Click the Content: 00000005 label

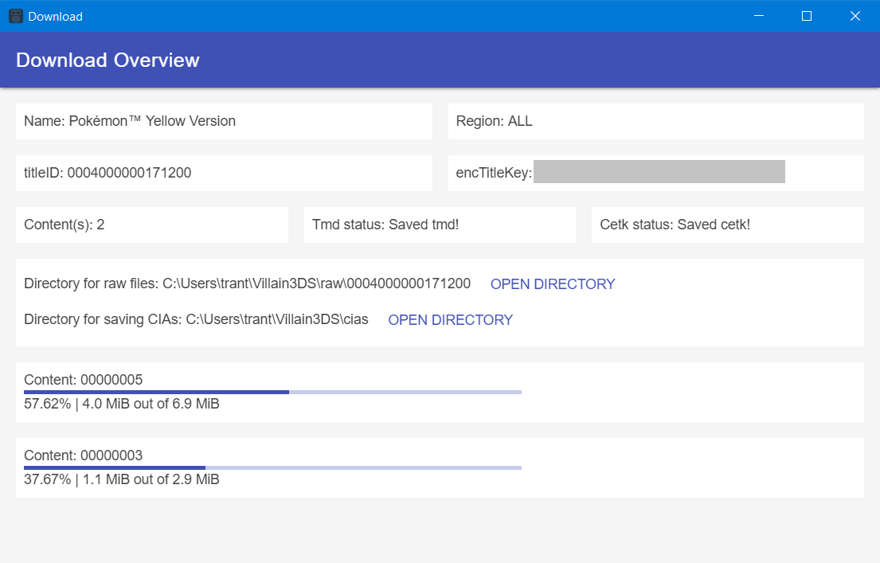(x=83, y=380)
